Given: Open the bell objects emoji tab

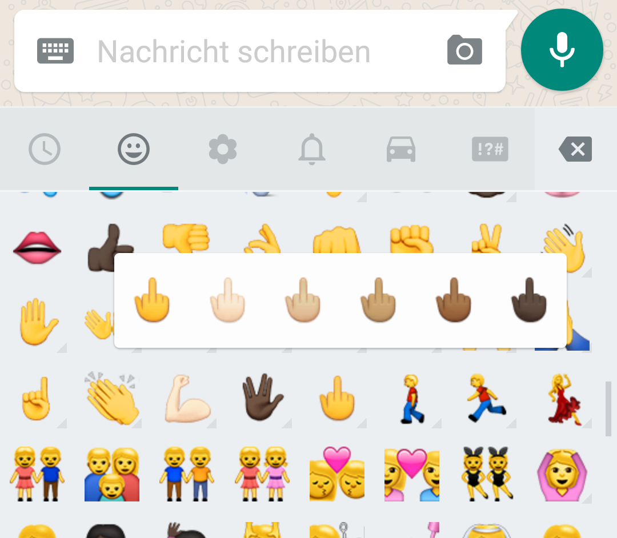Looking at the screenshot, I should pos(312,149).
